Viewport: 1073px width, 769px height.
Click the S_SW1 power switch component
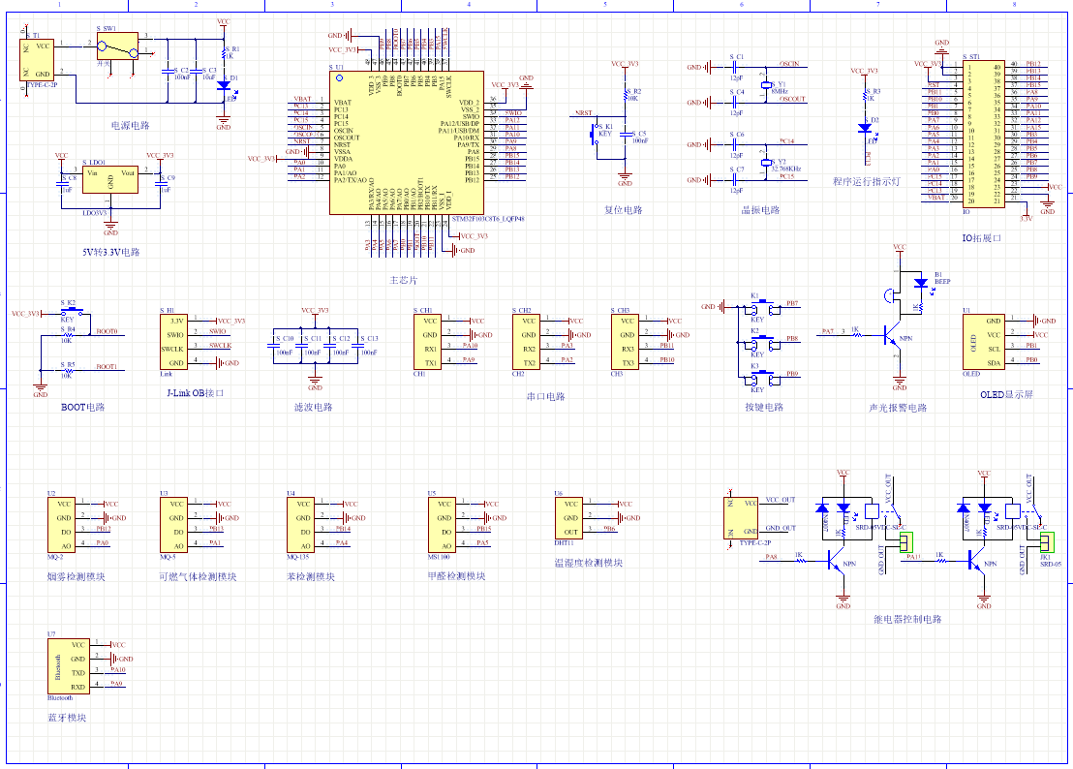tap(116, 46)
